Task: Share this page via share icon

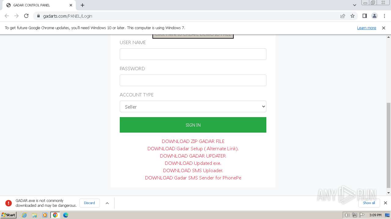Action: click(x=343, y=16)
